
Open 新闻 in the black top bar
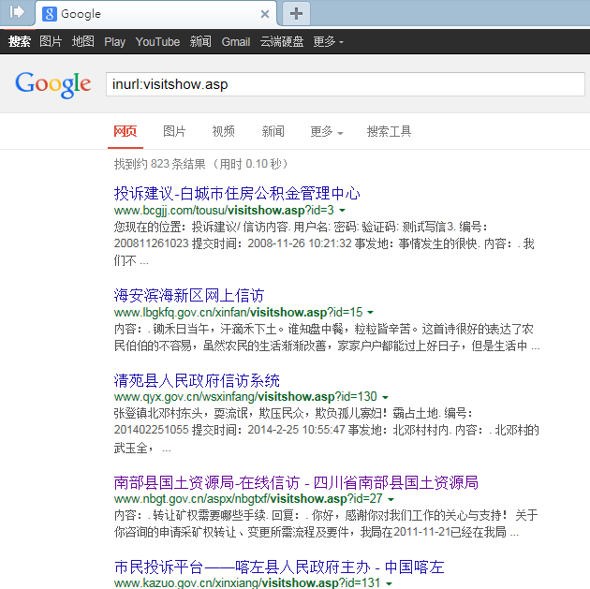(200, 41)
